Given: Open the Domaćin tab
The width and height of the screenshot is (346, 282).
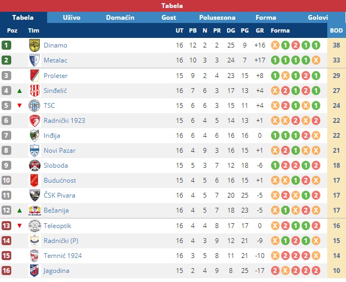Looking at the screenshot, I should [x=120, y=18].
